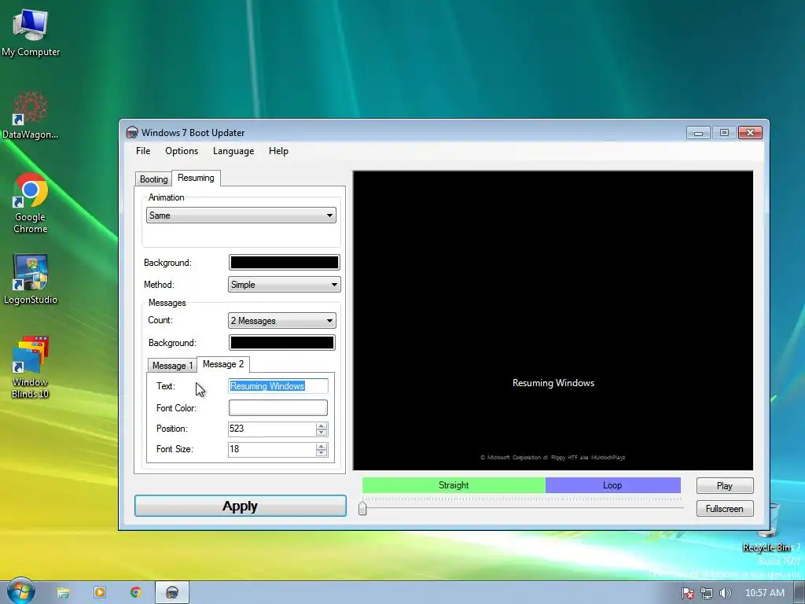Click the volume speaker tray icon
Image resolution: width=805 pixels, height=604 pixels.
724,593
